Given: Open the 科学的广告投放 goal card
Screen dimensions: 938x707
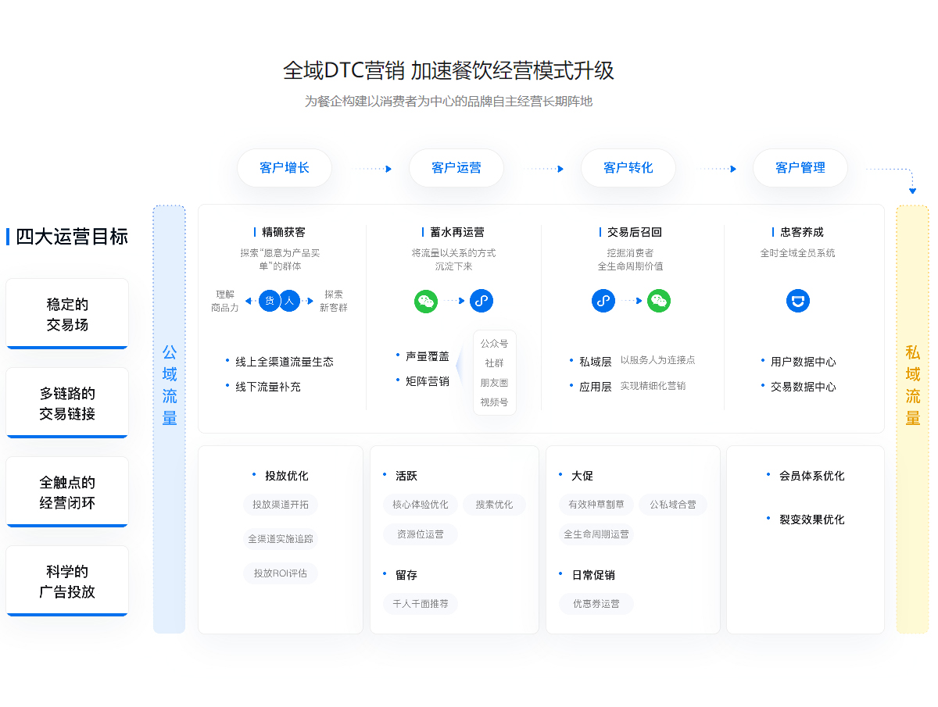Looking at the screenshot, I should coord(67,581).
